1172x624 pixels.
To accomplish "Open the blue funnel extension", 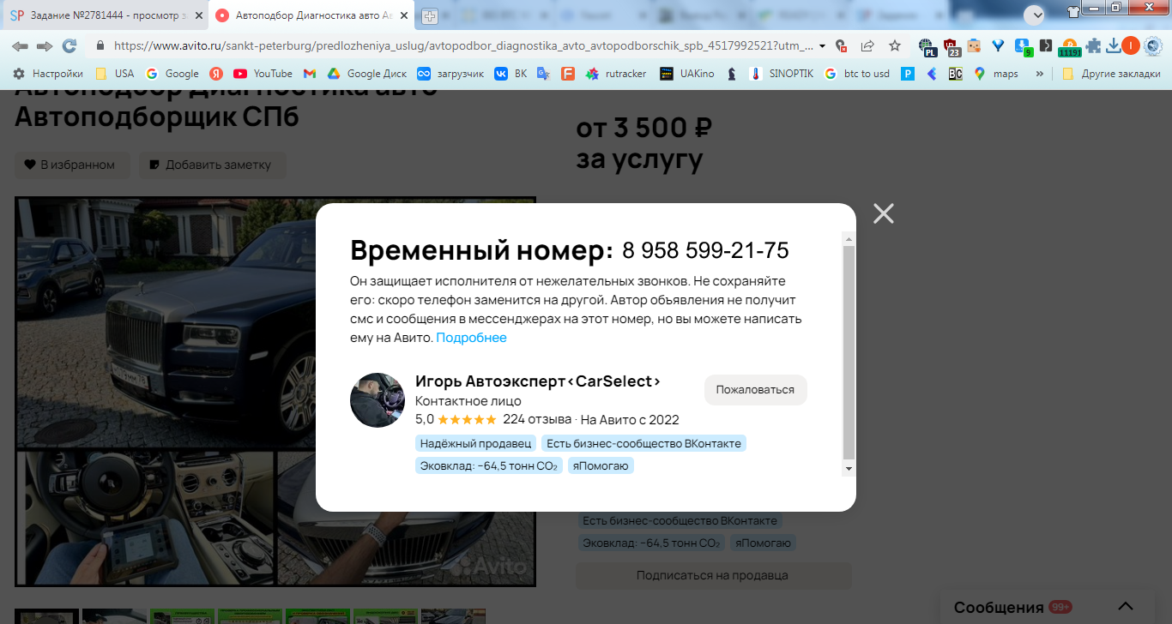I will pyautogui.click(x=998, y=46).
